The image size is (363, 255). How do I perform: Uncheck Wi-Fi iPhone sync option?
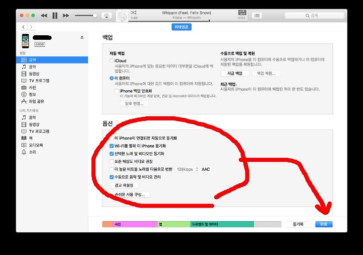(111, 146)
